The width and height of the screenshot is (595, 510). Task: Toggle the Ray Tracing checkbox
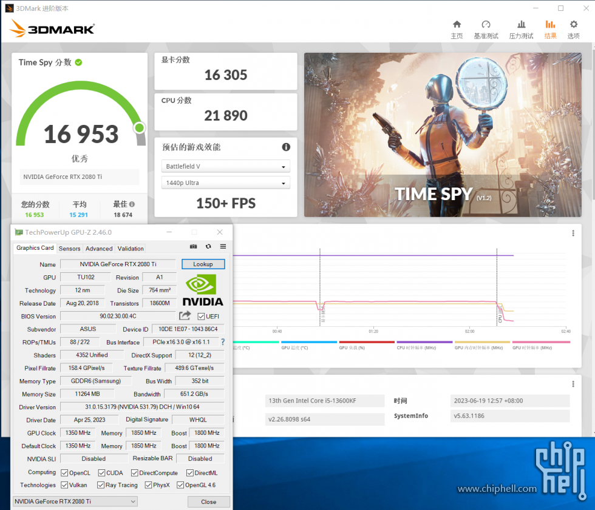101,485
